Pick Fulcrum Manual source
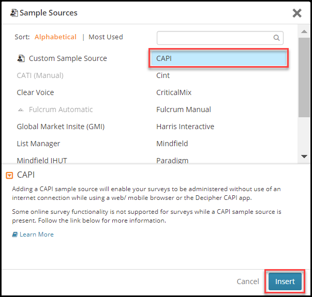312x297 pixels. coord(184,110)
